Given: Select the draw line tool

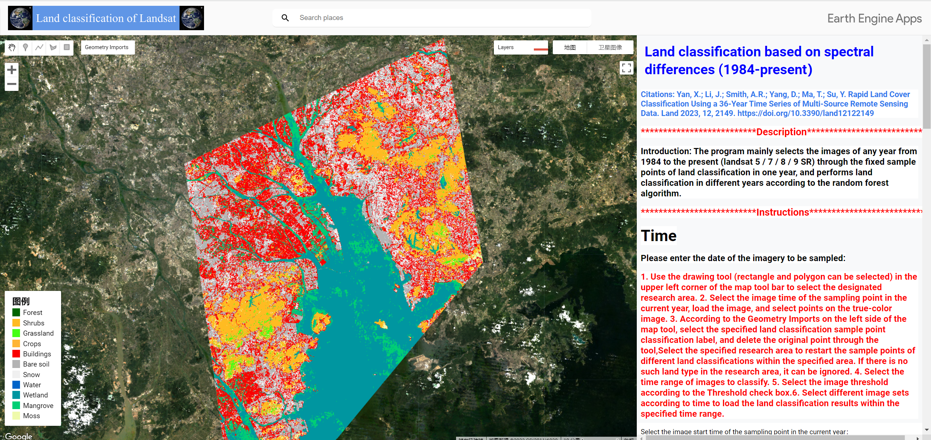Looking at the screenshot, I should tap(39, 47).
